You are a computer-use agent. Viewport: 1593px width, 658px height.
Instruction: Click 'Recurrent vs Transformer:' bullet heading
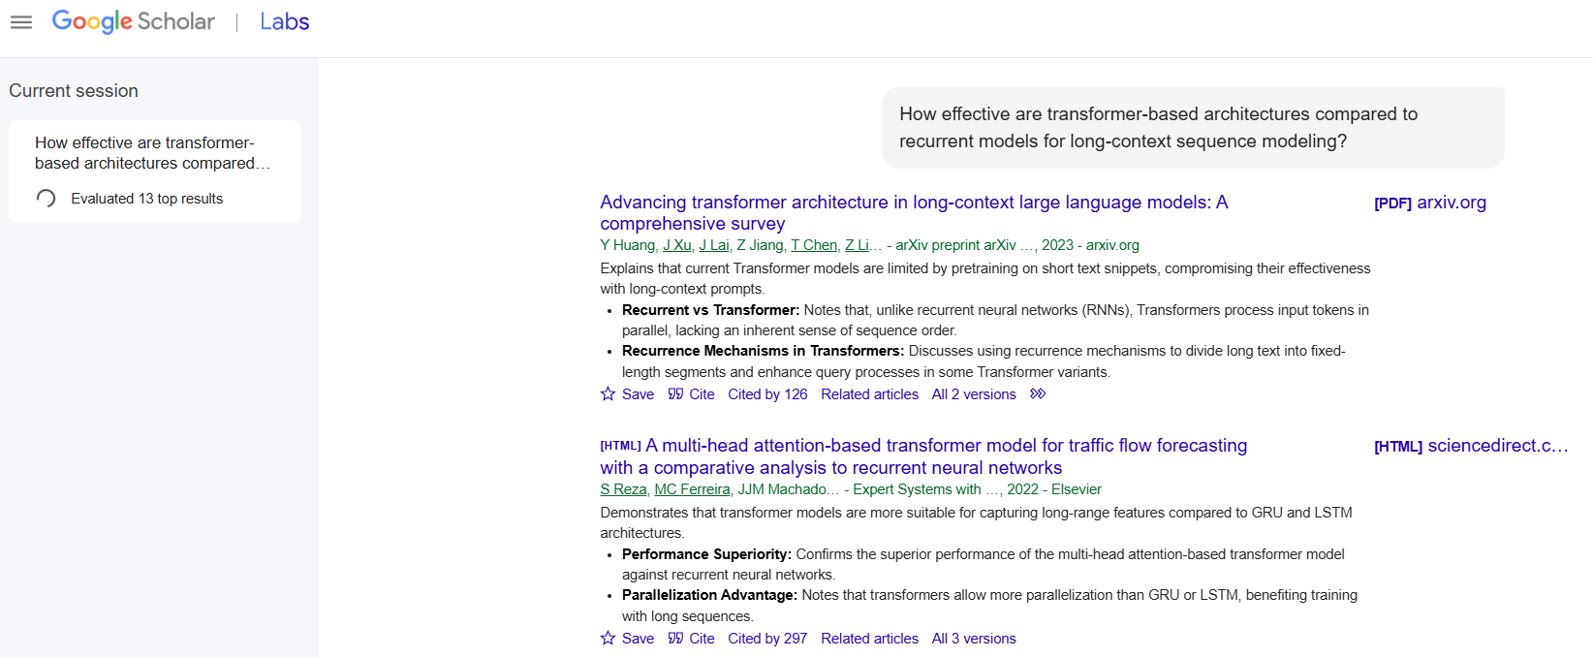pos(710,310)
